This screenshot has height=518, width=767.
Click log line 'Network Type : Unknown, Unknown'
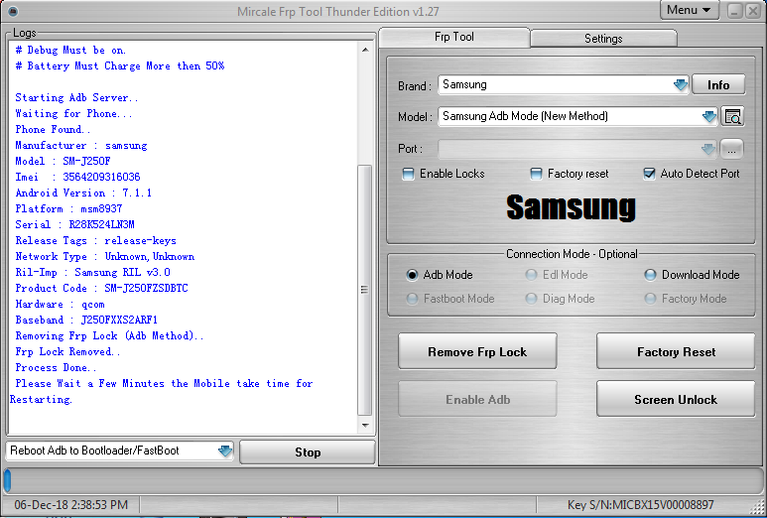105,256
